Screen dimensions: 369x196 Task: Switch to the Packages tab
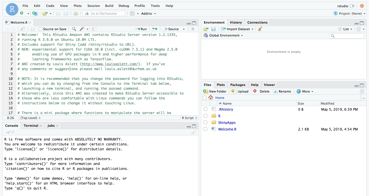pos(238,85)
